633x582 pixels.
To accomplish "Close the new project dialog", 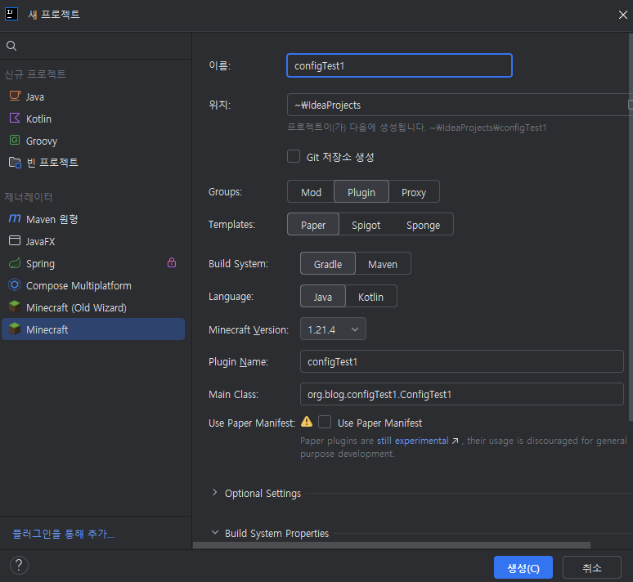I will (623, 15).
